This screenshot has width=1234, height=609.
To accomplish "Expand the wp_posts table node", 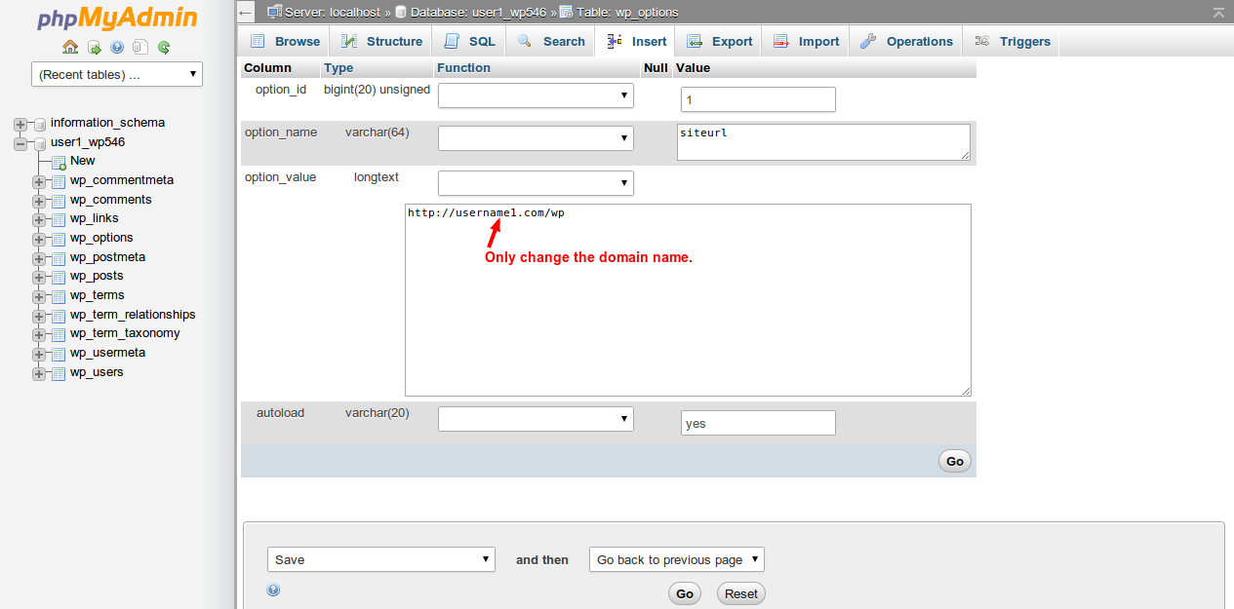I will pos(39,277).
